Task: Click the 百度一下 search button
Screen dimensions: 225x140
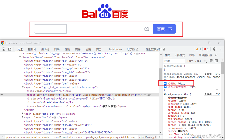Action: tap(164, 29)
